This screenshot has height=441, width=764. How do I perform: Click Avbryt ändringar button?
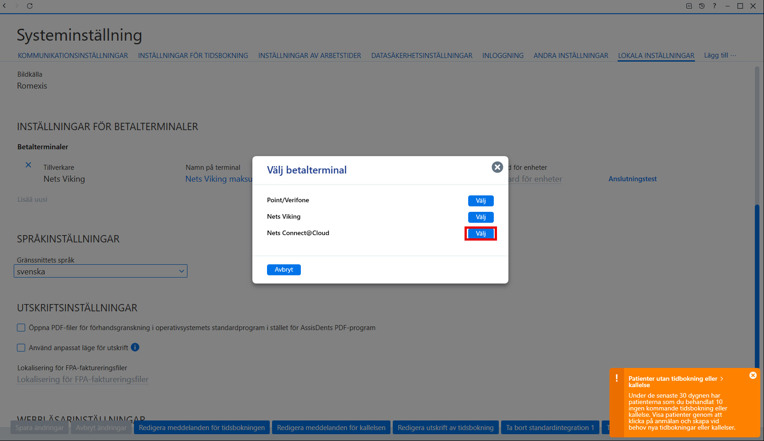pos(101,428)
